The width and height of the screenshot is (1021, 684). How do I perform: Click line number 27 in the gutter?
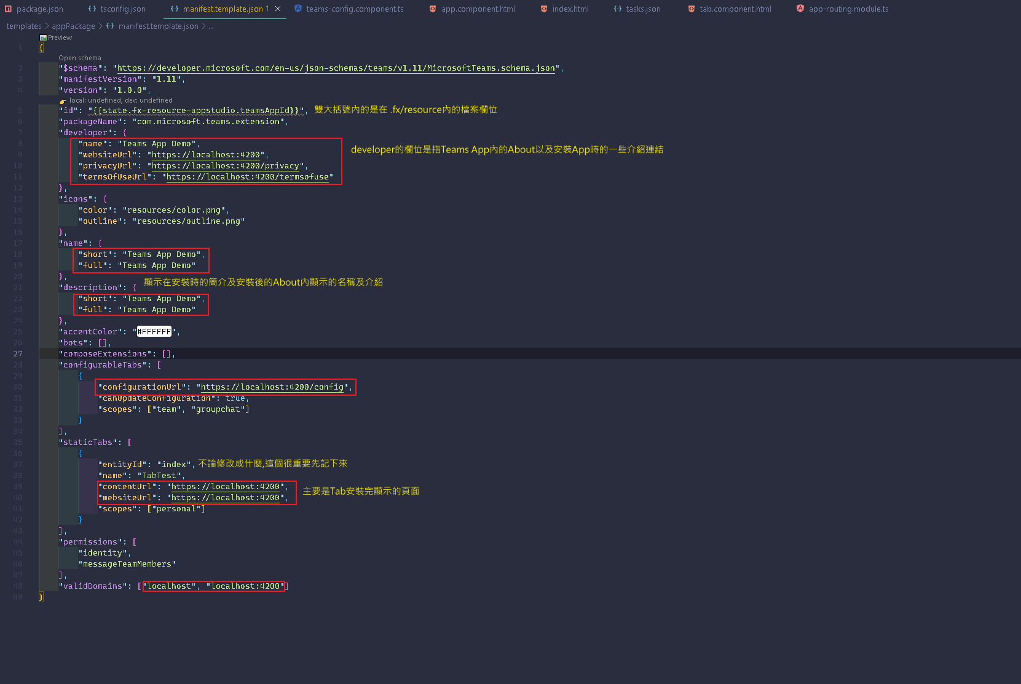click(18, 354)
